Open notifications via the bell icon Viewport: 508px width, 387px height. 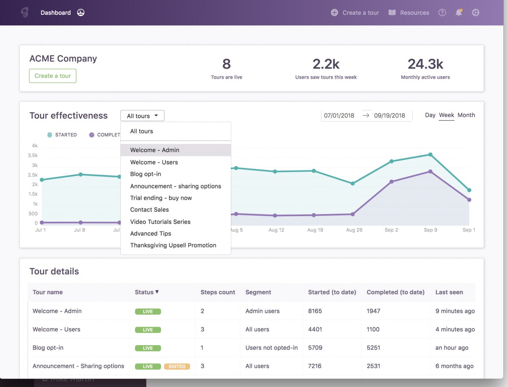[x=459, y=13]
